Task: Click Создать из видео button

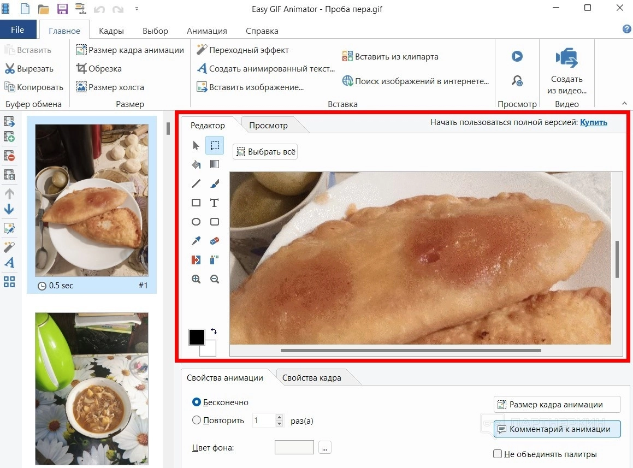Action: (567, 72)
